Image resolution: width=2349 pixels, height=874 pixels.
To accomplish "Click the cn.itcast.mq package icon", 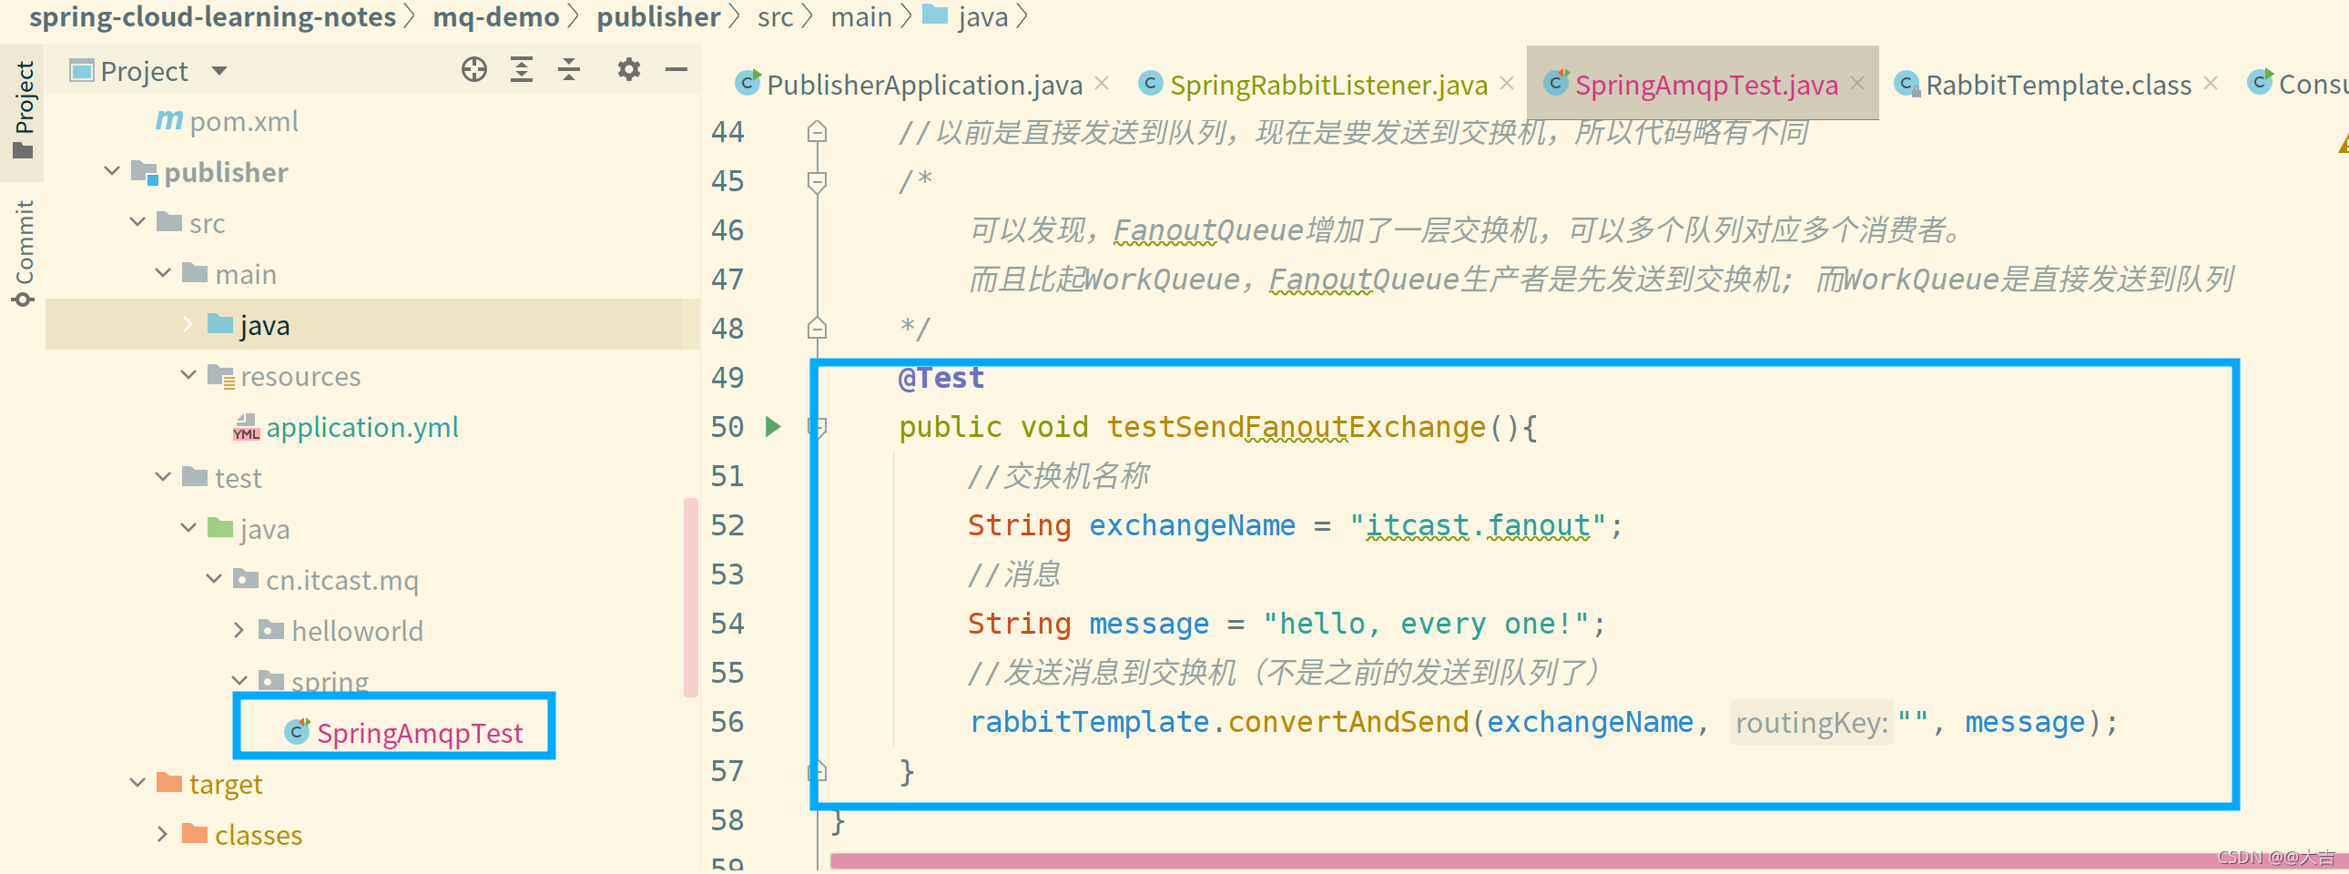I will (x=246, y=579).
